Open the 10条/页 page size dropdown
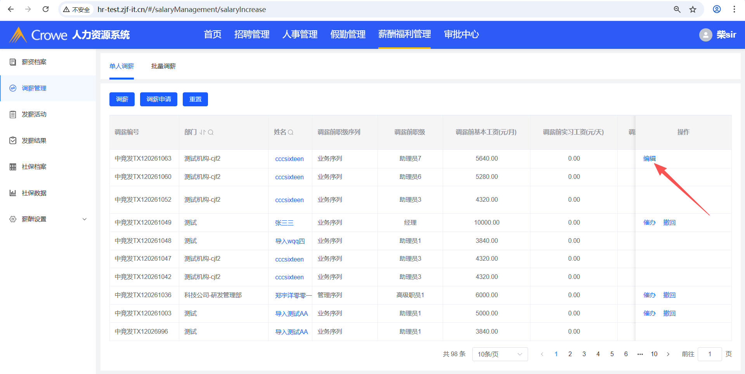The height and width of the screenshot is (374, 745). (500, 354)
